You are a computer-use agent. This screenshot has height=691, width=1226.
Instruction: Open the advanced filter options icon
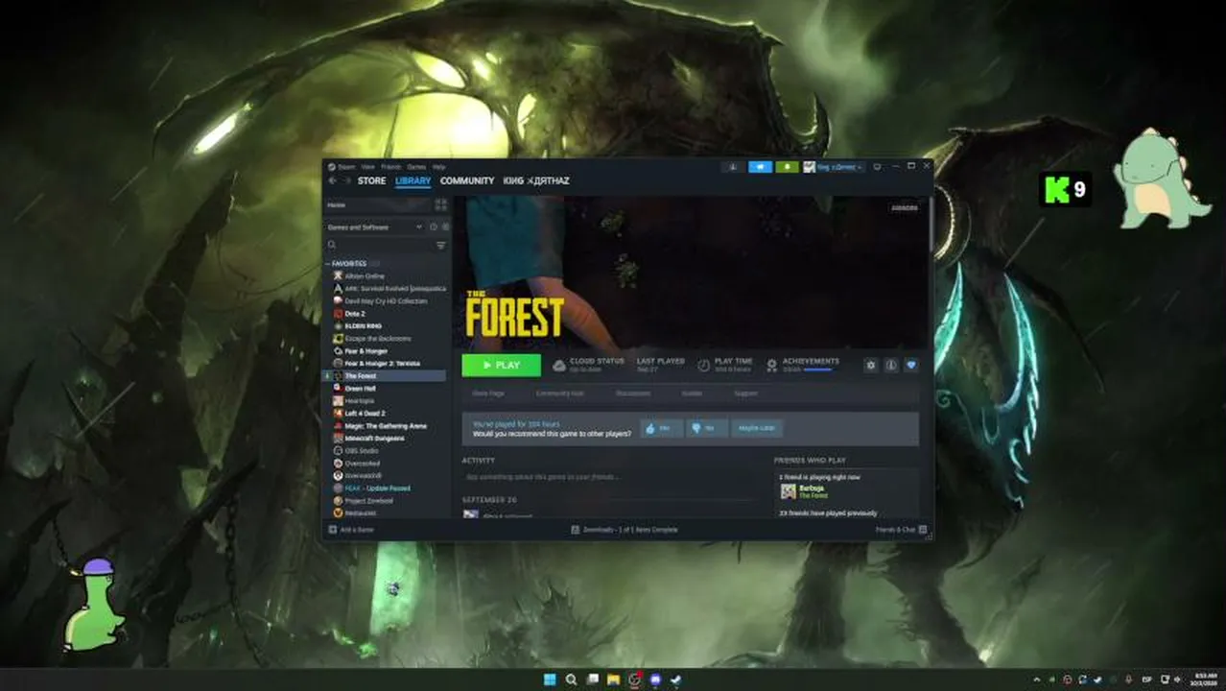point(441,246)
